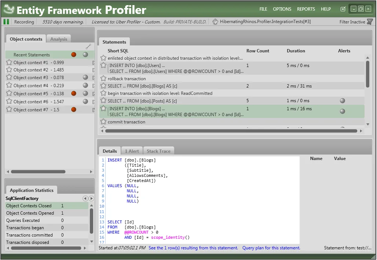377x260 pixels.
Task: Select the Object contexts tab
Action: (26, 39)
